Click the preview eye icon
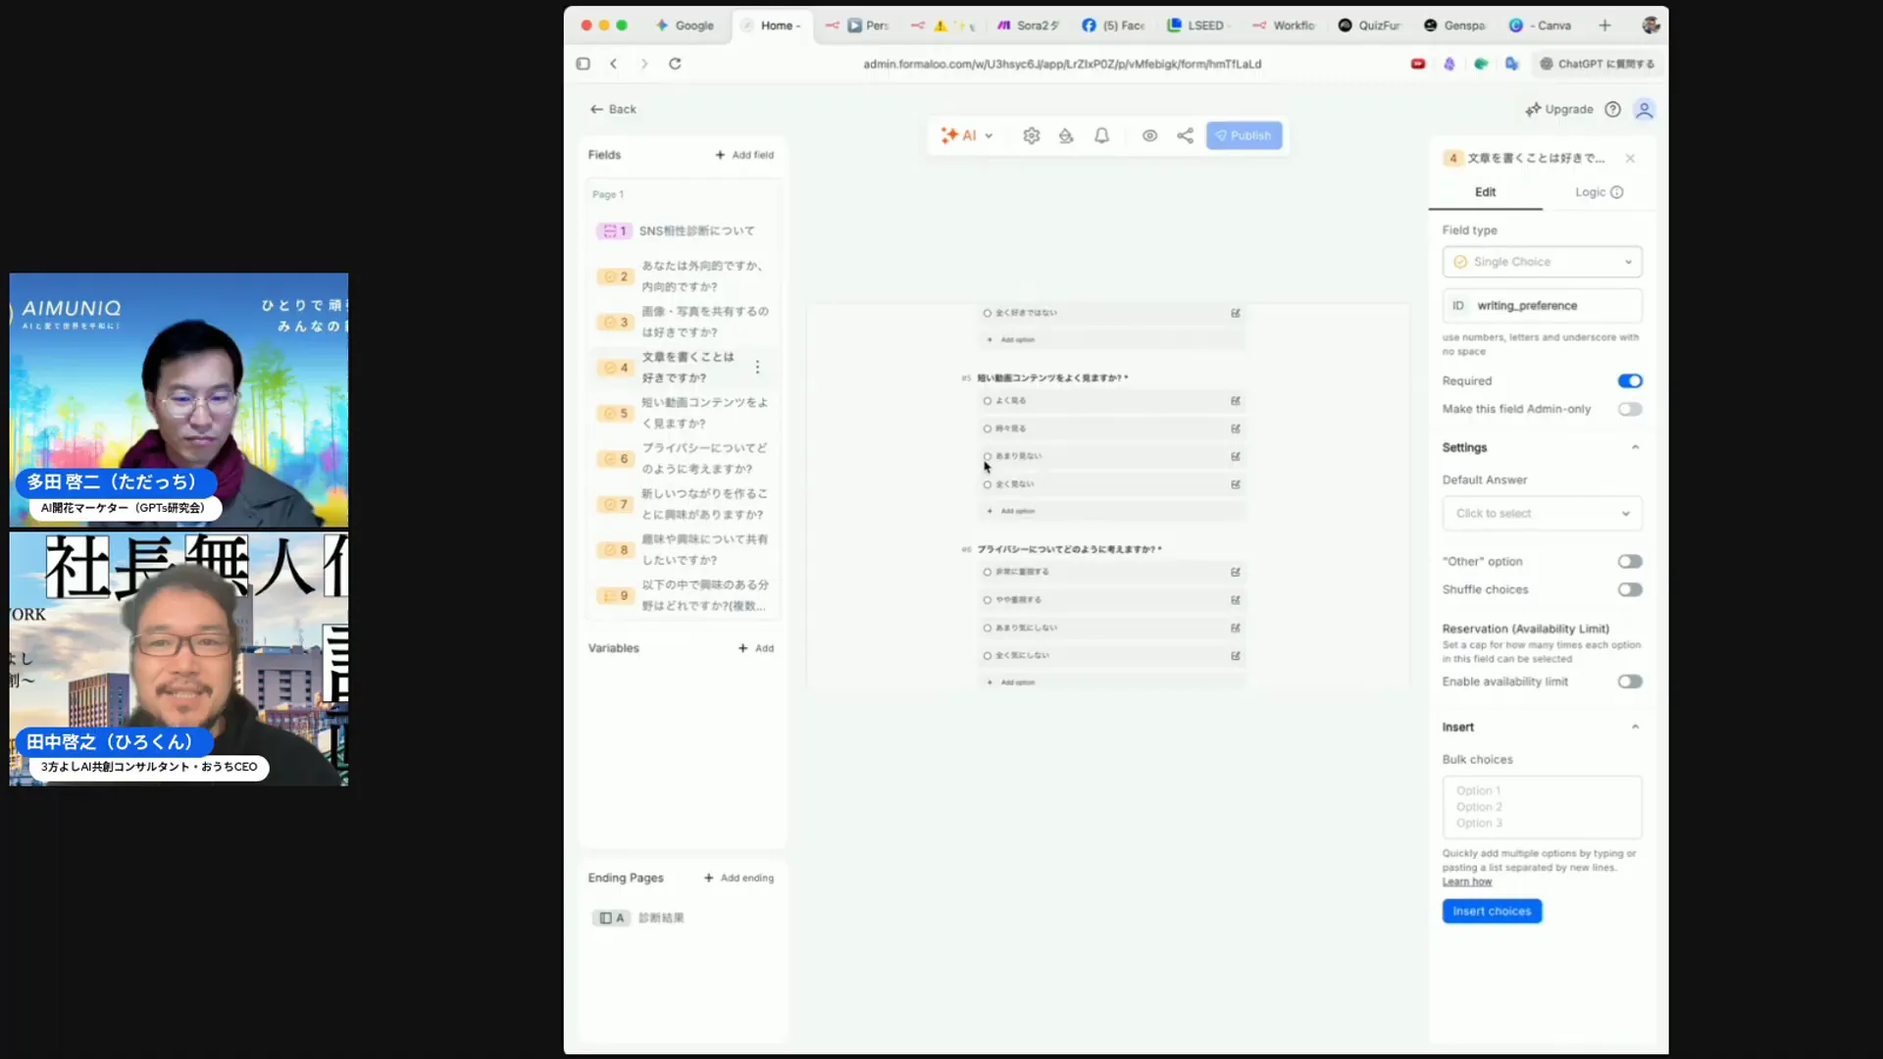The height and width of the screenshot is (1059, 1883). (x=1149, y=136)
